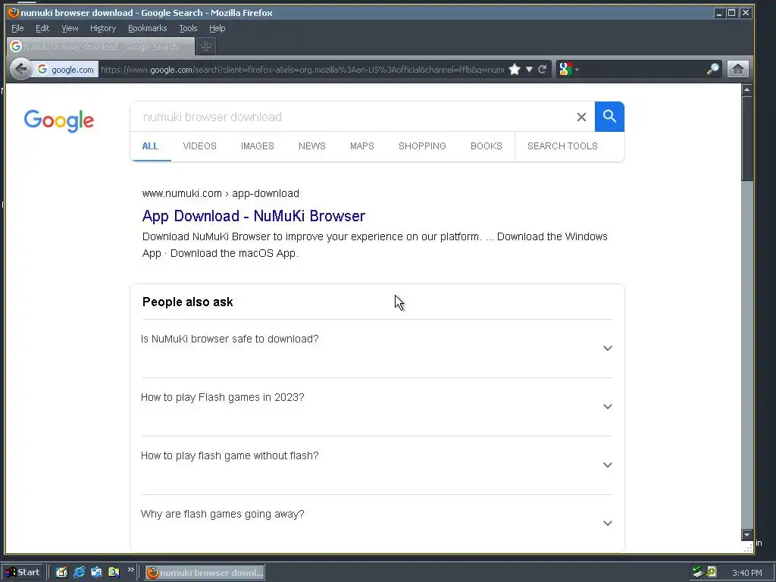Click the 3:40 PM taskbar clock
The width and height of the screenshot is (776, 582).
(x=746, y=573)
